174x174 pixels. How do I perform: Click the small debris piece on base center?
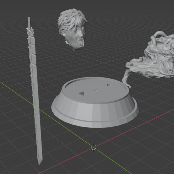pyautogui.click(x=97, y=90)
